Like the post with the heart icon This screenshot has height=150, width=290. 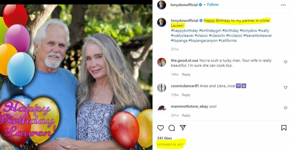point(160,128)
